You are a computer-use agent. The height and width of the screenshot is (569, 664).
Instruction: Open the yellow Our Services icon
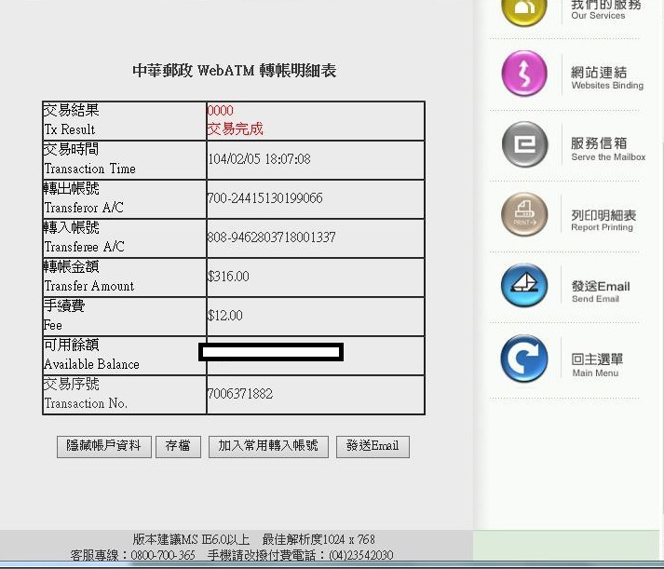pos(523,9)
